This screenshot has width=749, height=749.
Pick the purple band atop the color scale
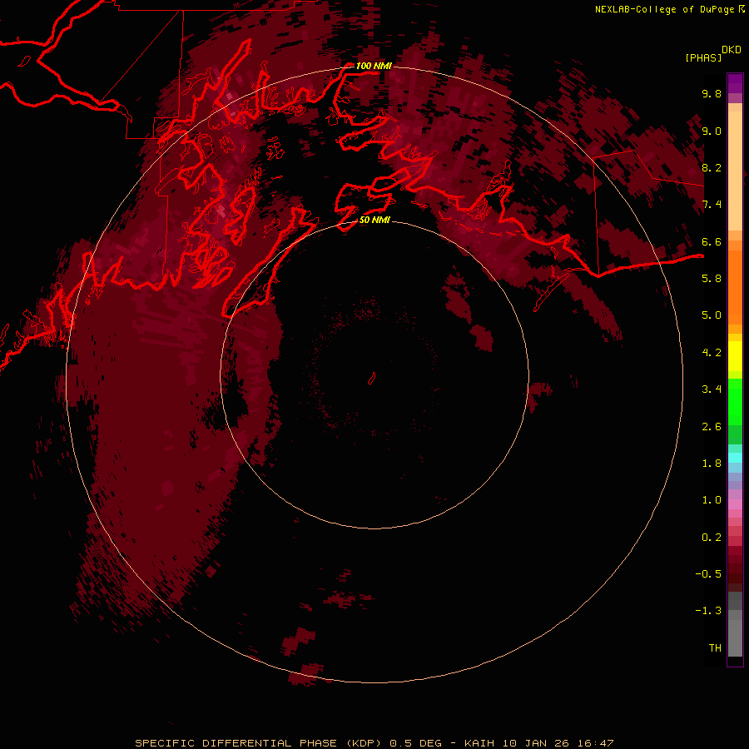tap(735, 83)
